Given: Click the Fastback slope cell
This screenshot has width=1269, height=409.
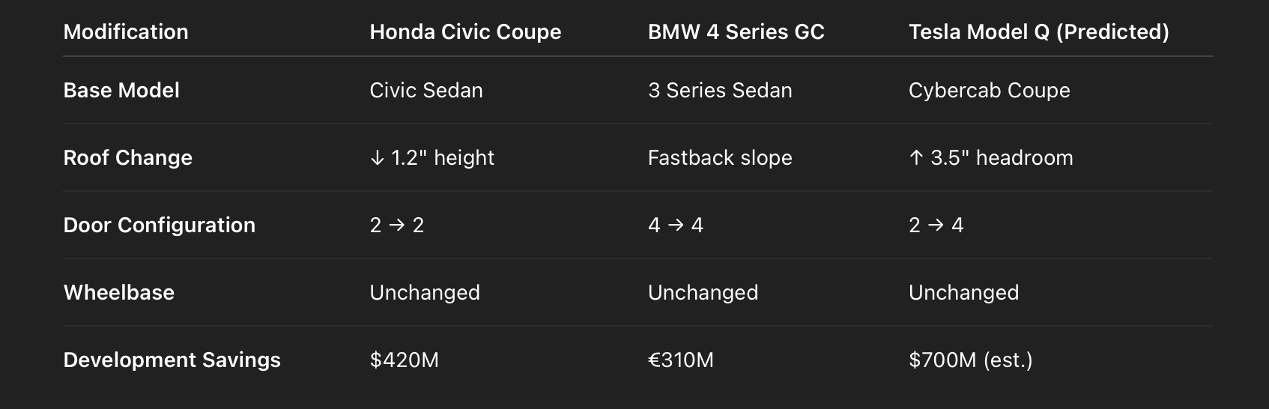Looking at the screenshot, I should 720,157.
